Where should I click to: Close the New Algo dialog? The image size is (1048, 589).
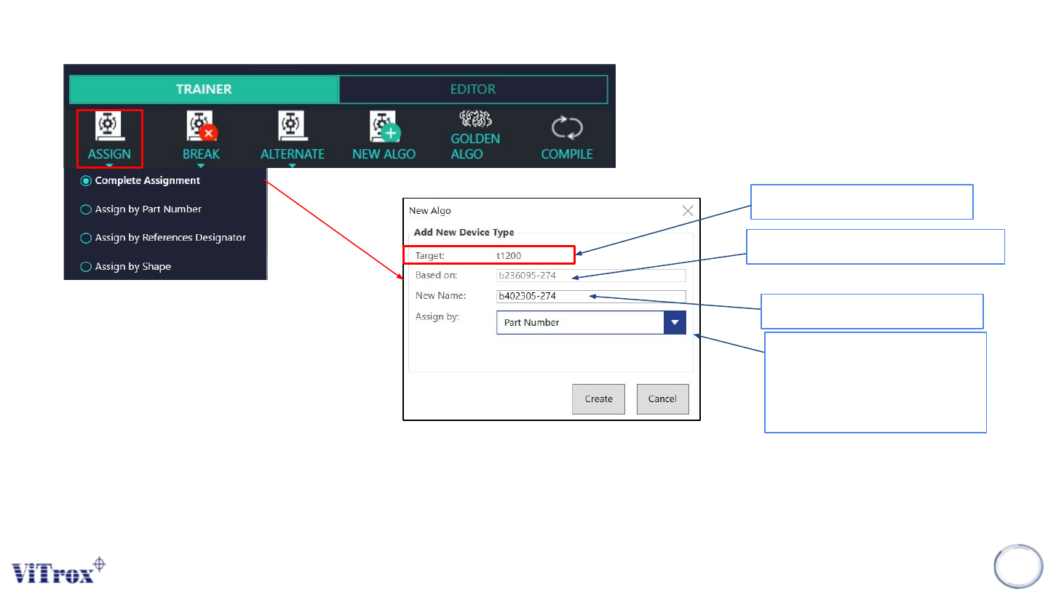[688, 211]
